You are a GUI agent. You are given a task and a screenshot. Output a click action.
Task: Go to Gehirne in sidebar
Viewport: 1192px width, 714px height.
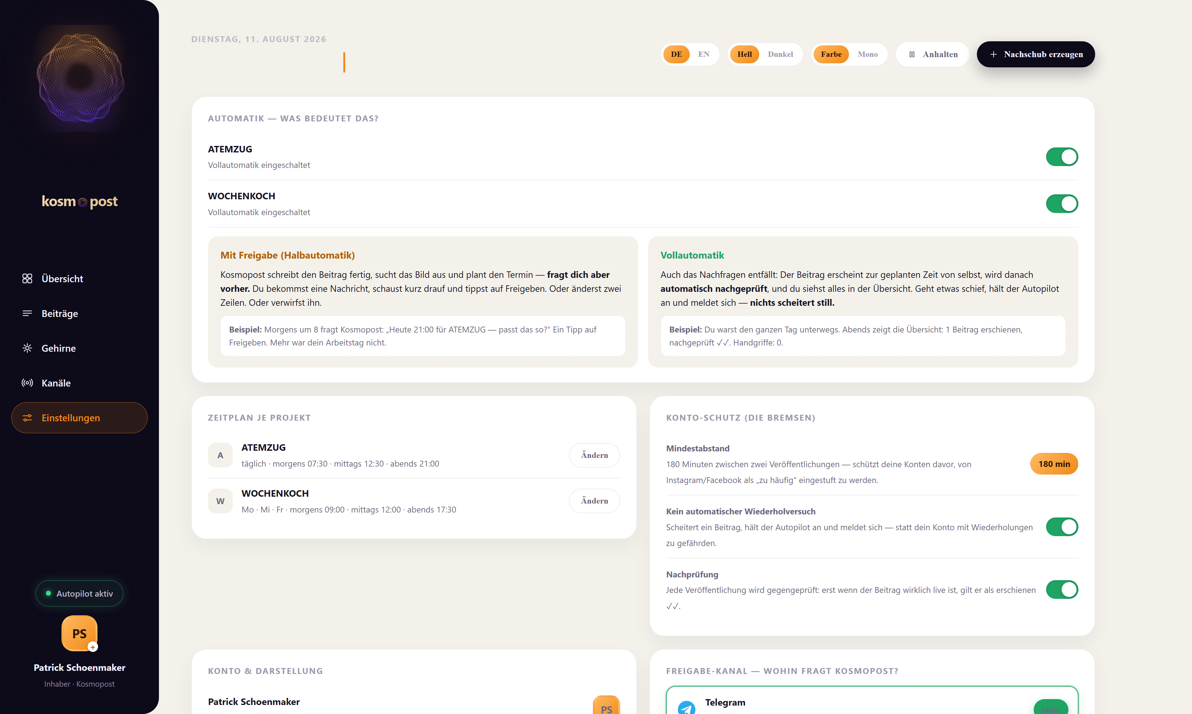(79, 348)
